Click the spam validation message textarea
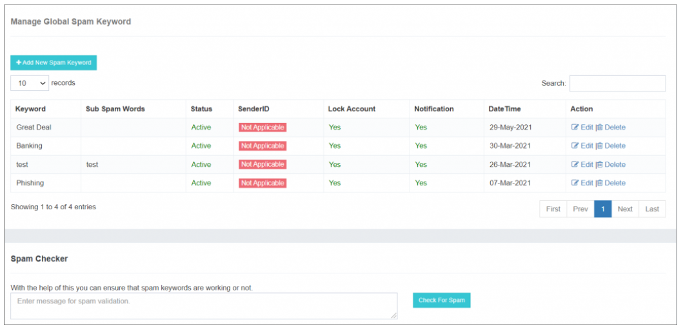 [x=204, y=306]
